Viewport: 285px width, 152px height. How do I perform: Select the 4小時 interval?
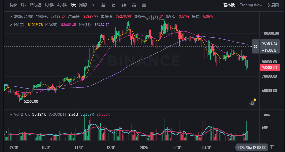tap(62, 5)
